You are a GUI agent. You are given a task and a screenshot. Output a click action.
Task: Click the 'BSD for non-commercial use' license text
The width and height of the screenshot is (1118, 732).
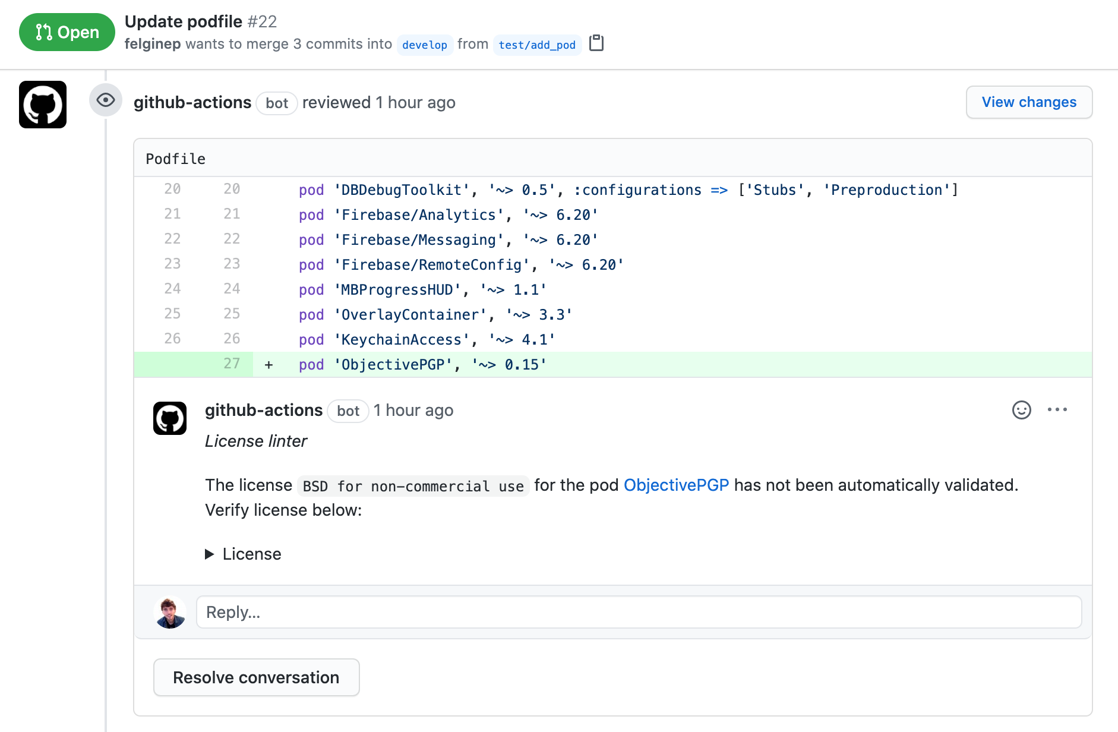pos(413,486)
